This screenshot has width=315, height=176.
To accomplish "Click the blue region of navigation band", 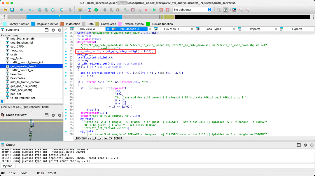I will [74, 17].
